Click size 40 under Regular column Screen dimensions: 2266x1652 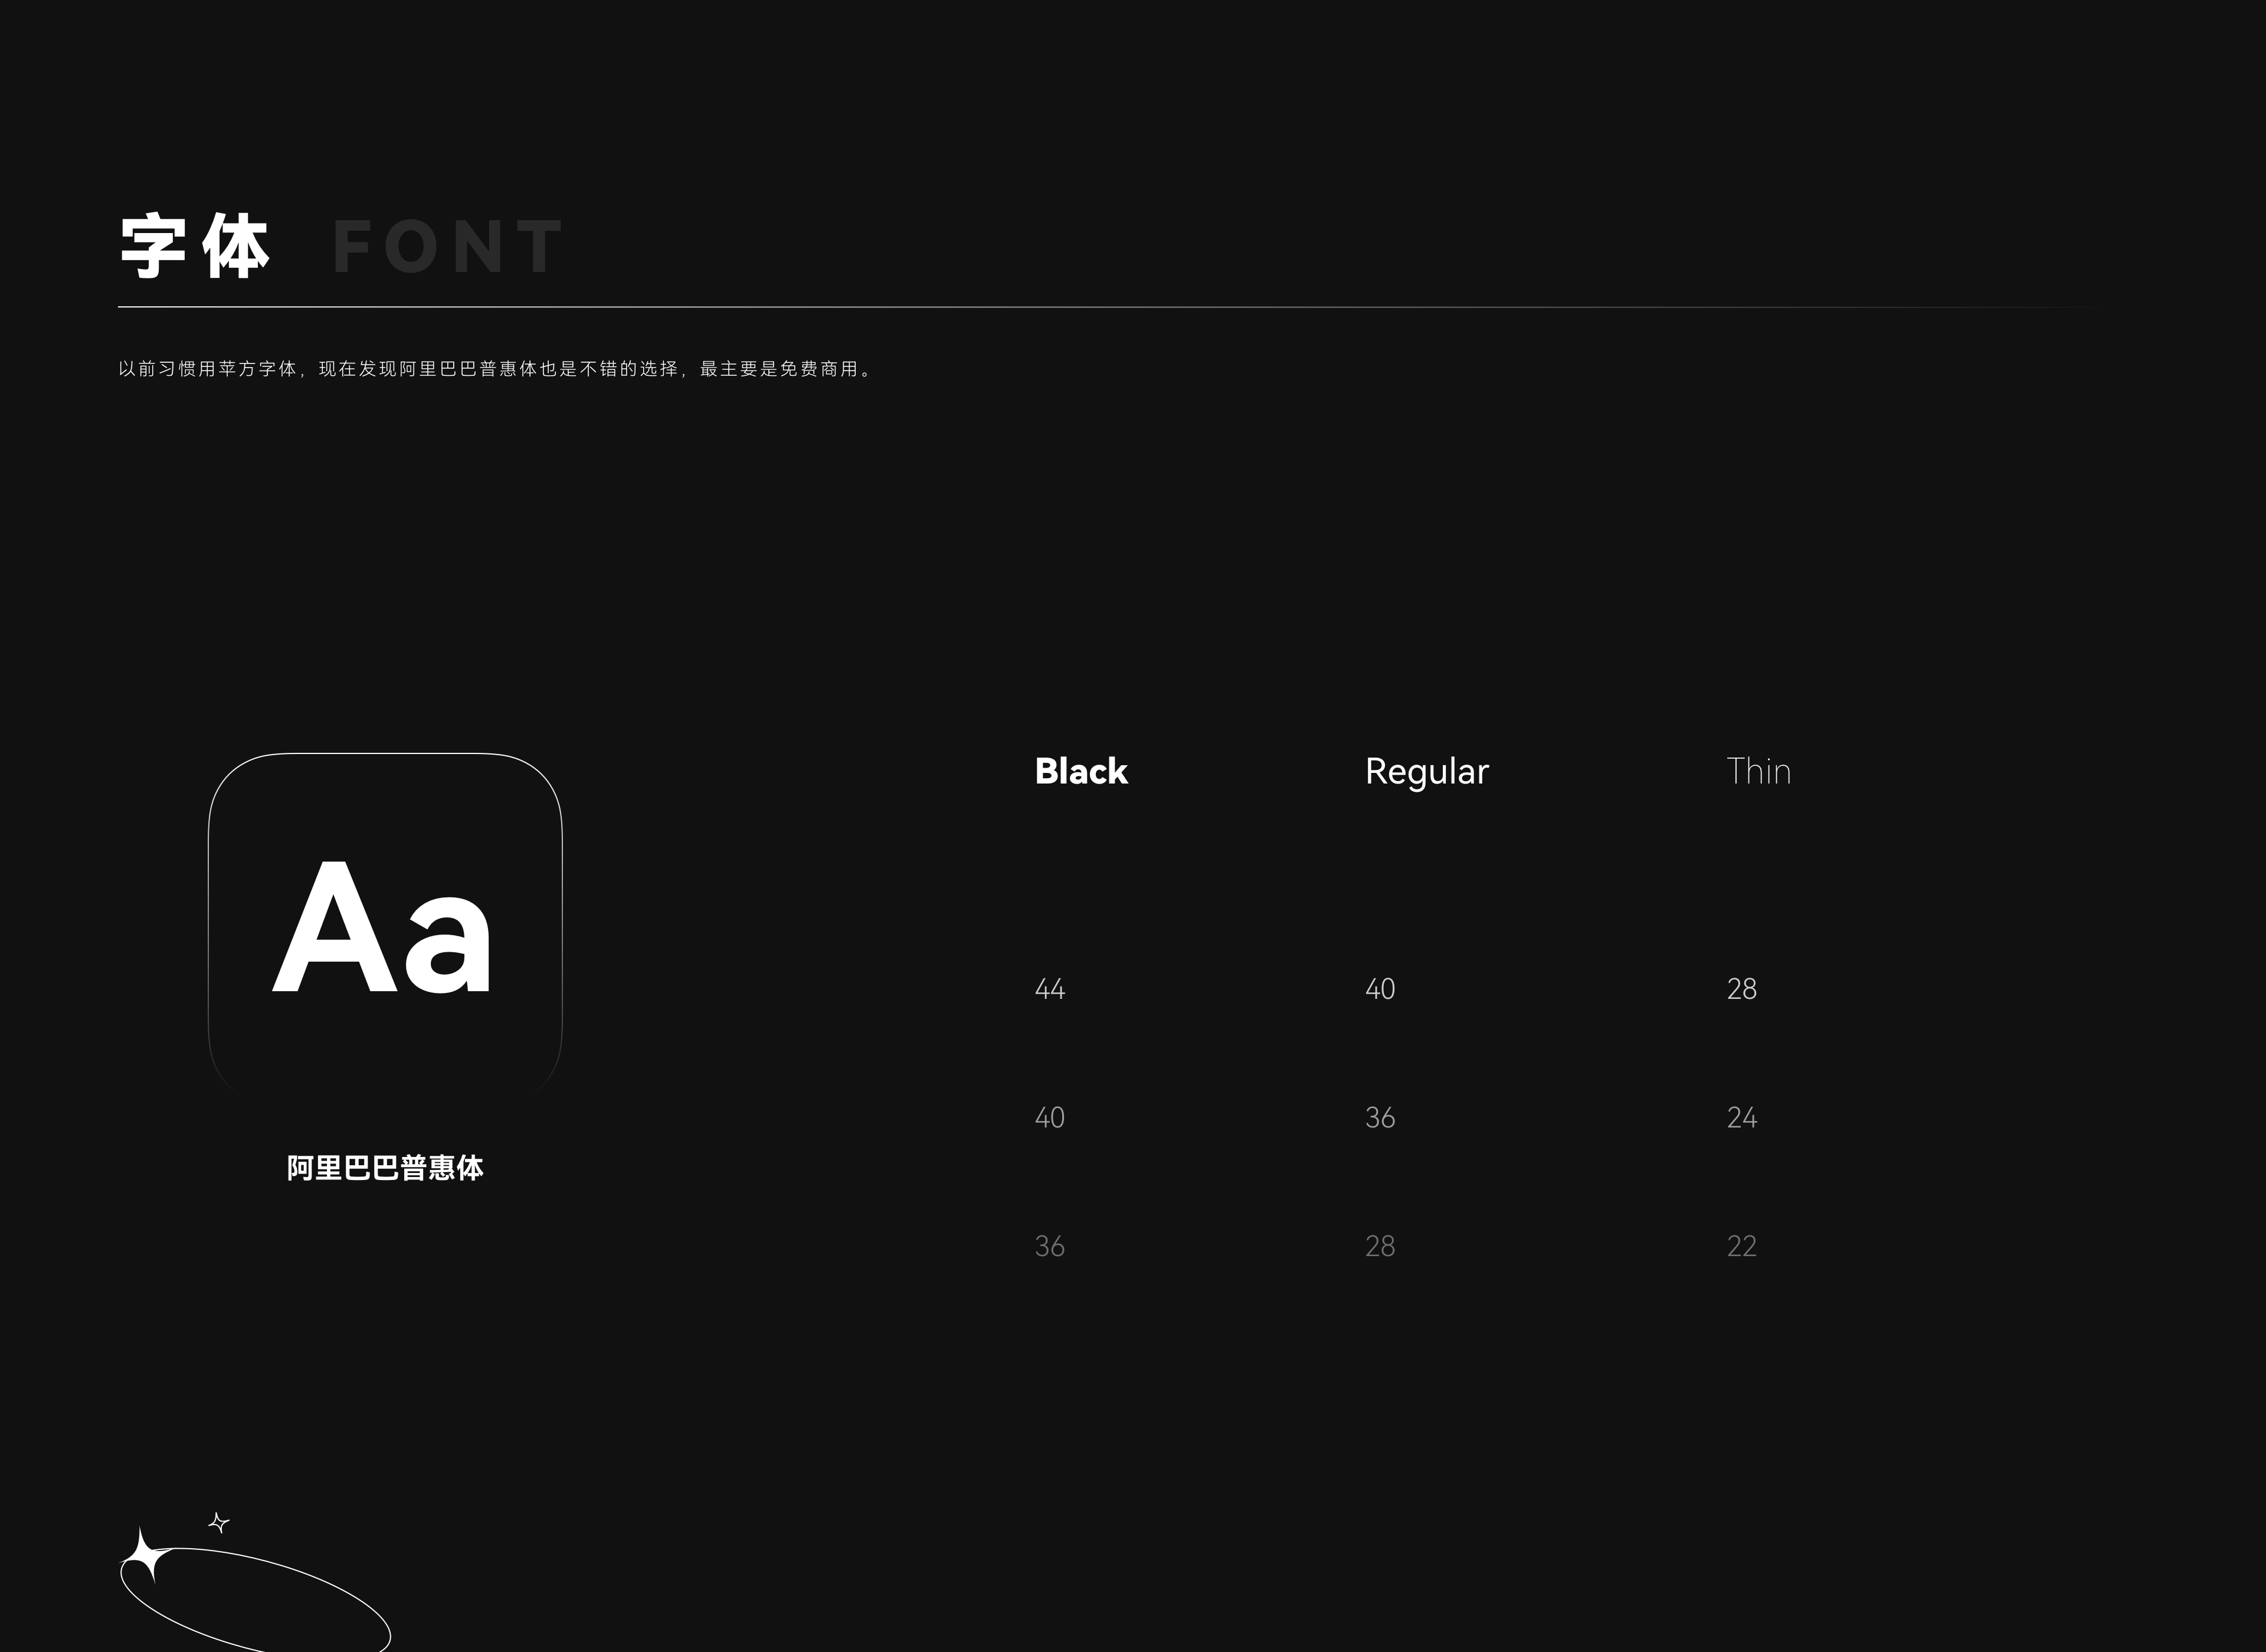[1379, 990]
